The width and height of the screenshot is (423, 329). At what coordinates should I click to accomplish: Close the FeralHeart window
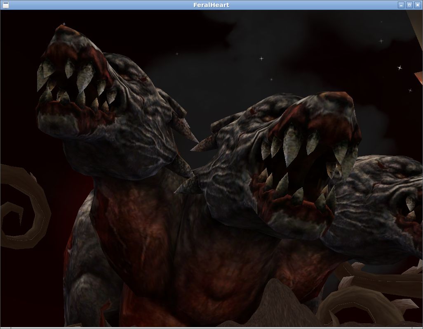click(417, 5)
